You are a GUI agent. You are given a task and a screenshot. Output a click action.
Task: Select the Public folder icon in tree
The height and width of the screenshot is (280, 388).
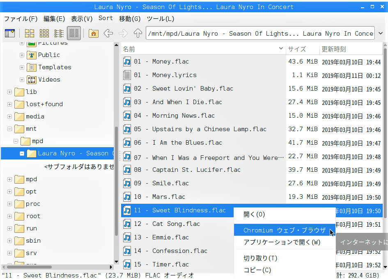click(x=32, y=55)
